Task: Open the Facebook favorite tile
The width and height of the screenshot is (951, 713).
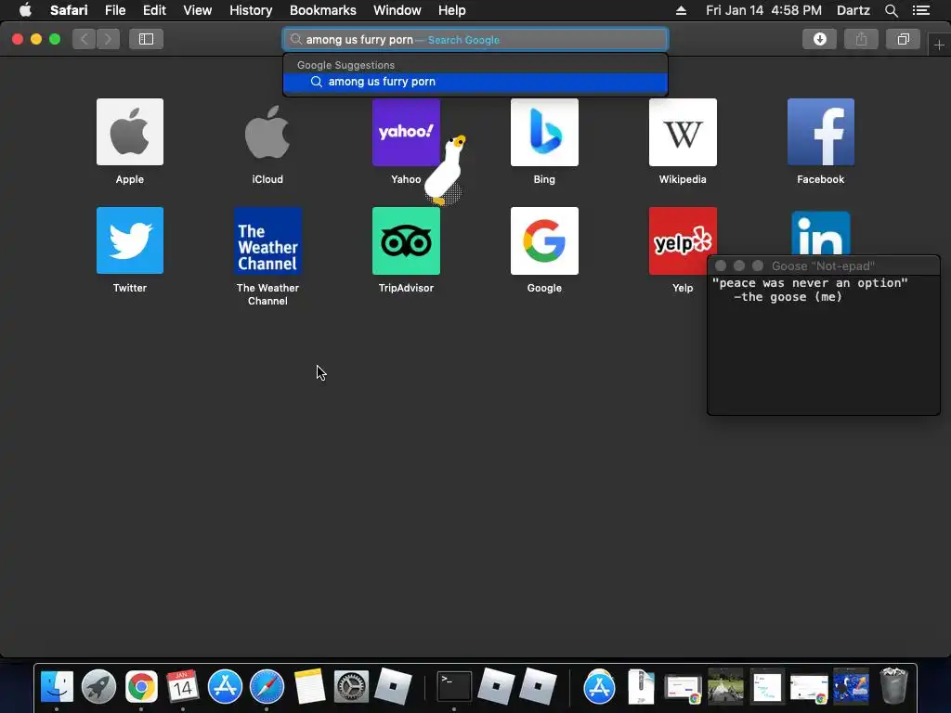Action: tap(821, 132)
